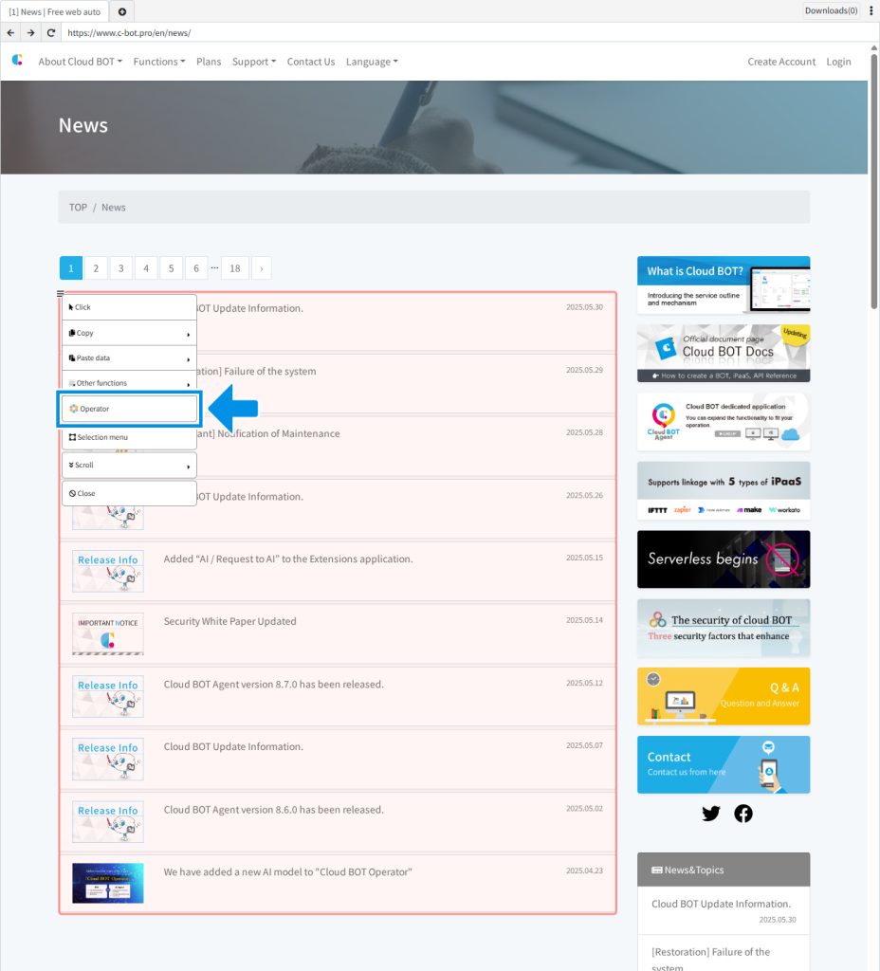The height and width of the screenshot is (971, 880).
Task: Expand the Copy submenu
Action: pos(129,333)
